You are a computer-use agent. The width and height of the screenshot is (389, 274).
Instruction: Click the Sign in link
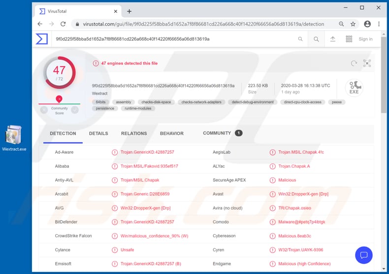pyautogui.click(x=365, y=39)
